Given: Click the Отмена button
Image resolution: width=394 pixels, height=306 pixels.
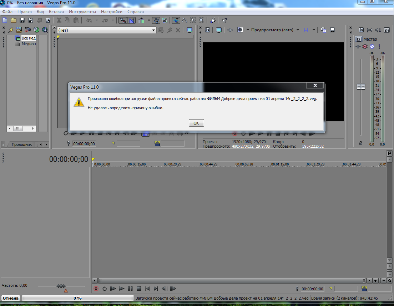Looking at the screenshot, I should click(x=11, y=298).
